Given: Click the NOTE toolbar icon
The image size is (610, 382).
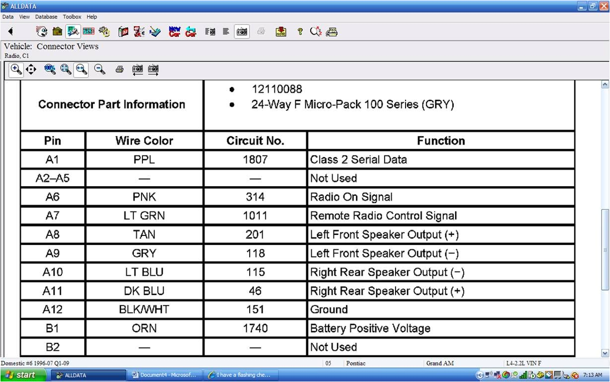Looking at the screenshot, I should (281, 31).
